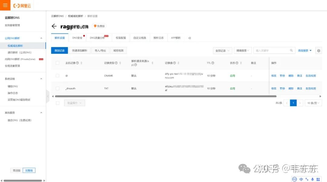
Task: Sort by 状态 column arrows
Action: click(241, 63)
